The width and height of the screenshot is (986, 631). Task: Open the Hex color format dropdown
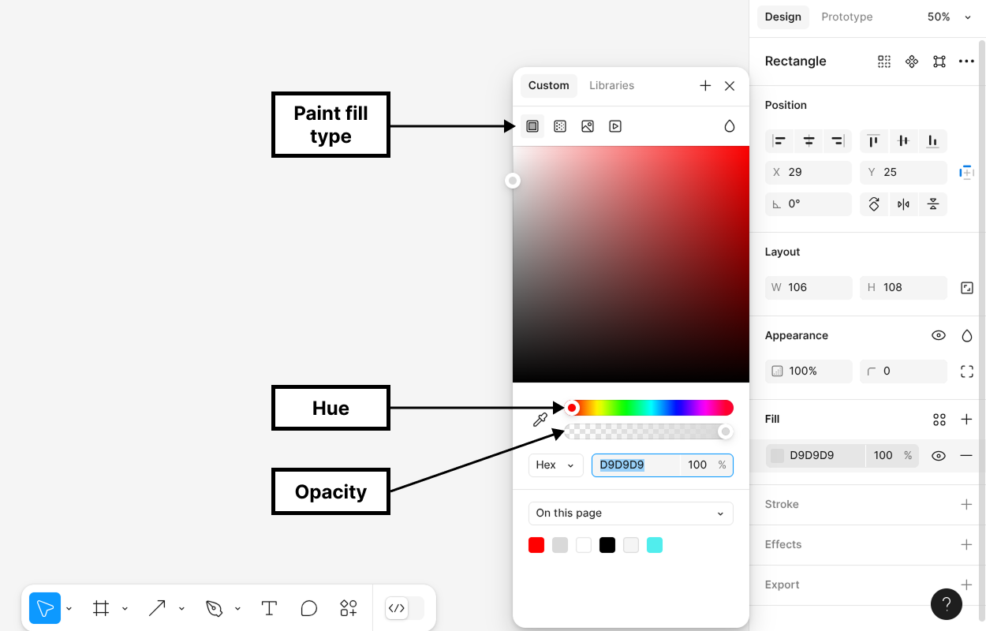[555, 465]
